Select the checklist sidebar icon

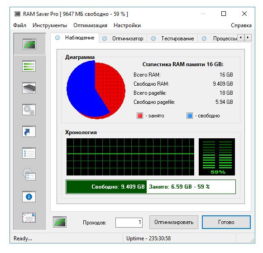tap(29, 153)
